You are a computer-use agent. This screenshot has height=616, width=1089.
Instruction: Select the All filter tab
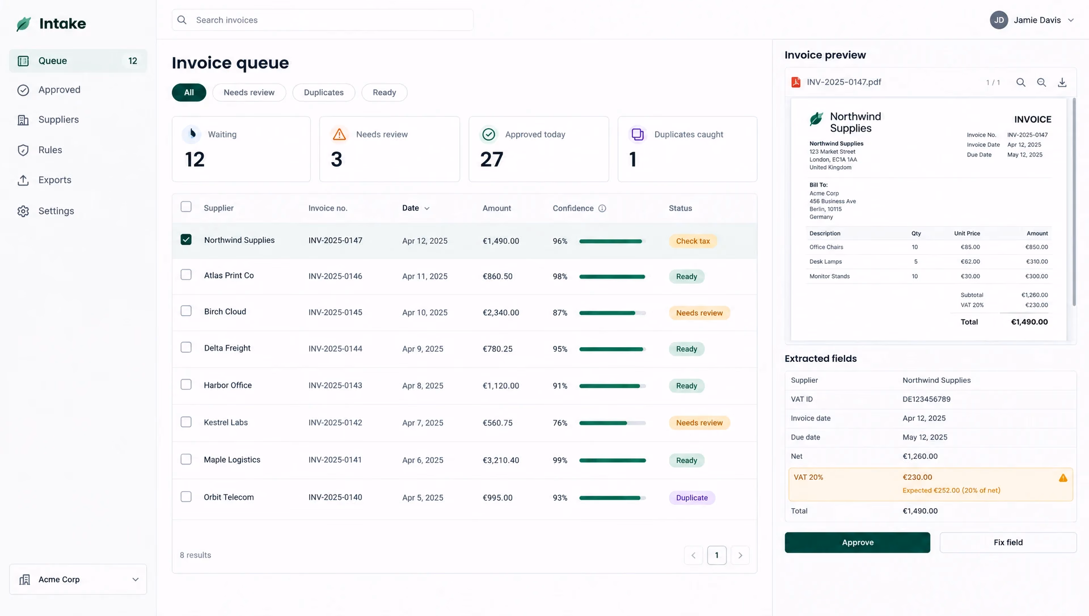click(189, 92)
